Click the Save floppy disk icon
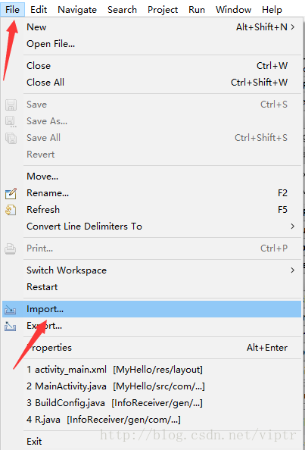The height and width of the screenshot is (450, 305). click(x=11, y=105)
